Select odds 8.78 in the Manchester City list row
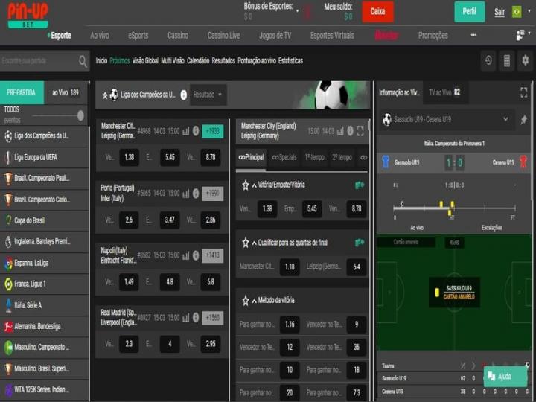 pos(211,157)
